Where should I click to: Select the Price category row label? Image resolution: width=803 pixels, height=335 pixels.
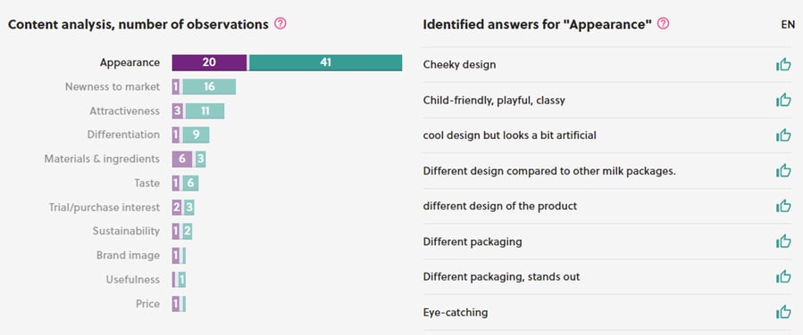coord(147,304)
